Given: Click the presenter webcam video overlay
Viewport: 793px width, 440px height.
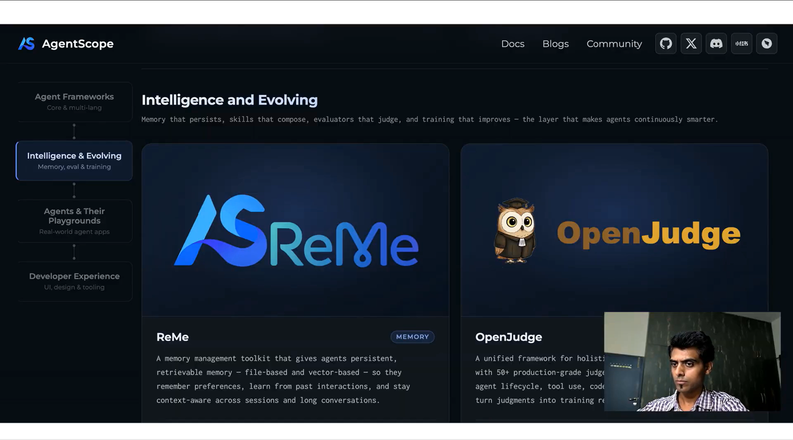Looking at the screenshot, I should [692, 361].
